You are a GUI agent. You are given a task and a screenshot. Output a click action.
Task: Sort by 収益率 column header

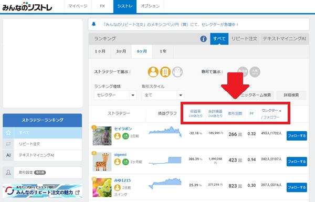(195, 113)
